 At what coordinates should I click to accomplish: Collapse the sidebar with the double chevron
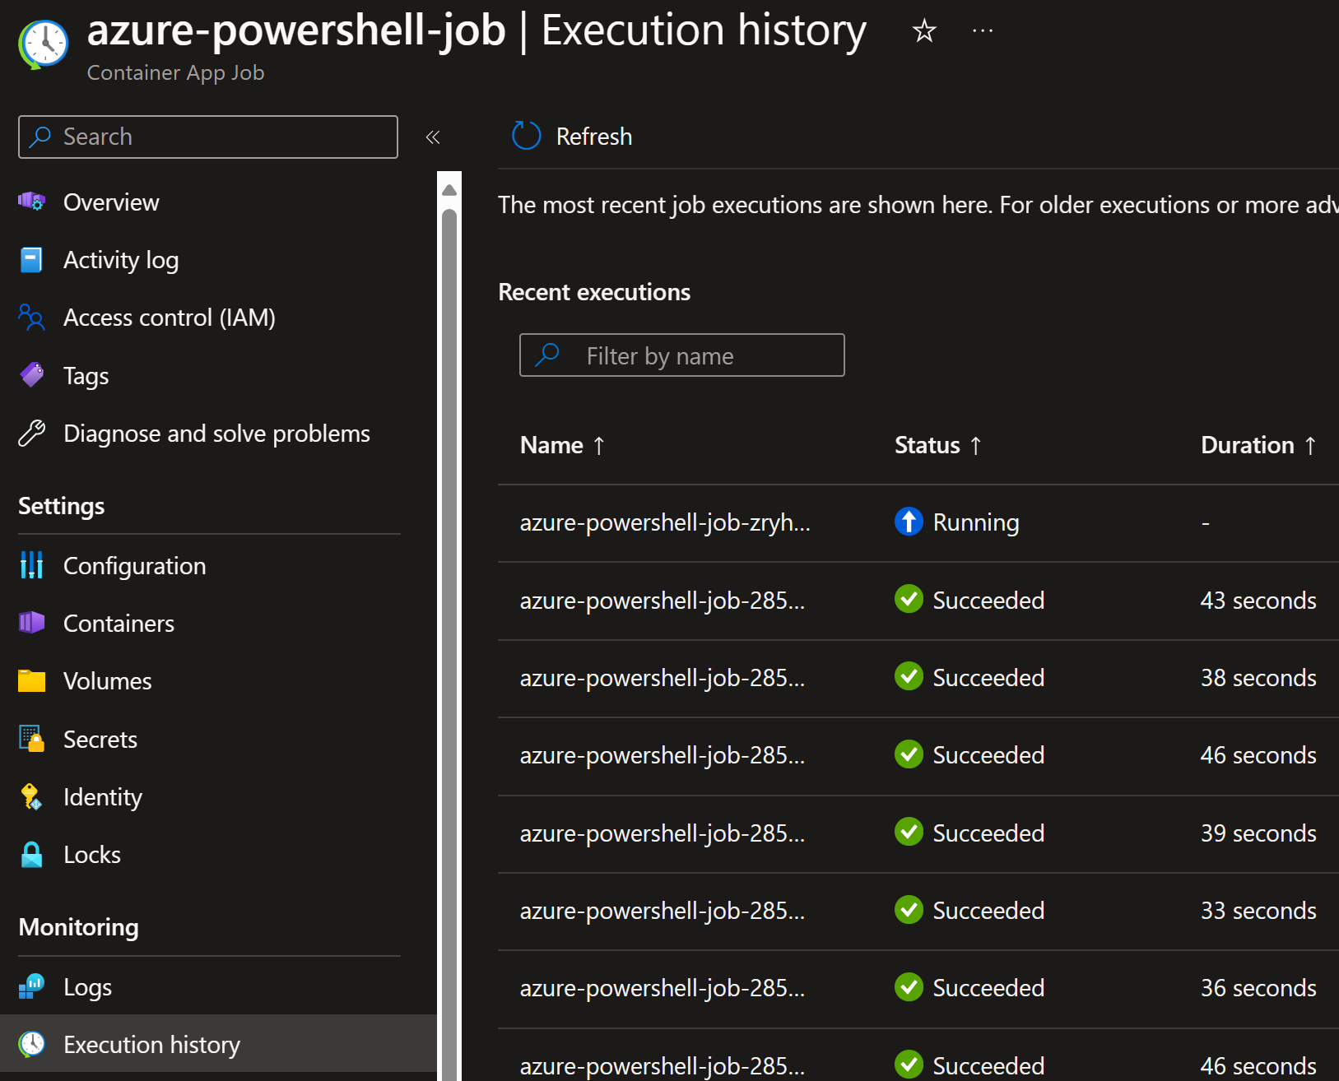pyautogui.click(x=433, y=137)
